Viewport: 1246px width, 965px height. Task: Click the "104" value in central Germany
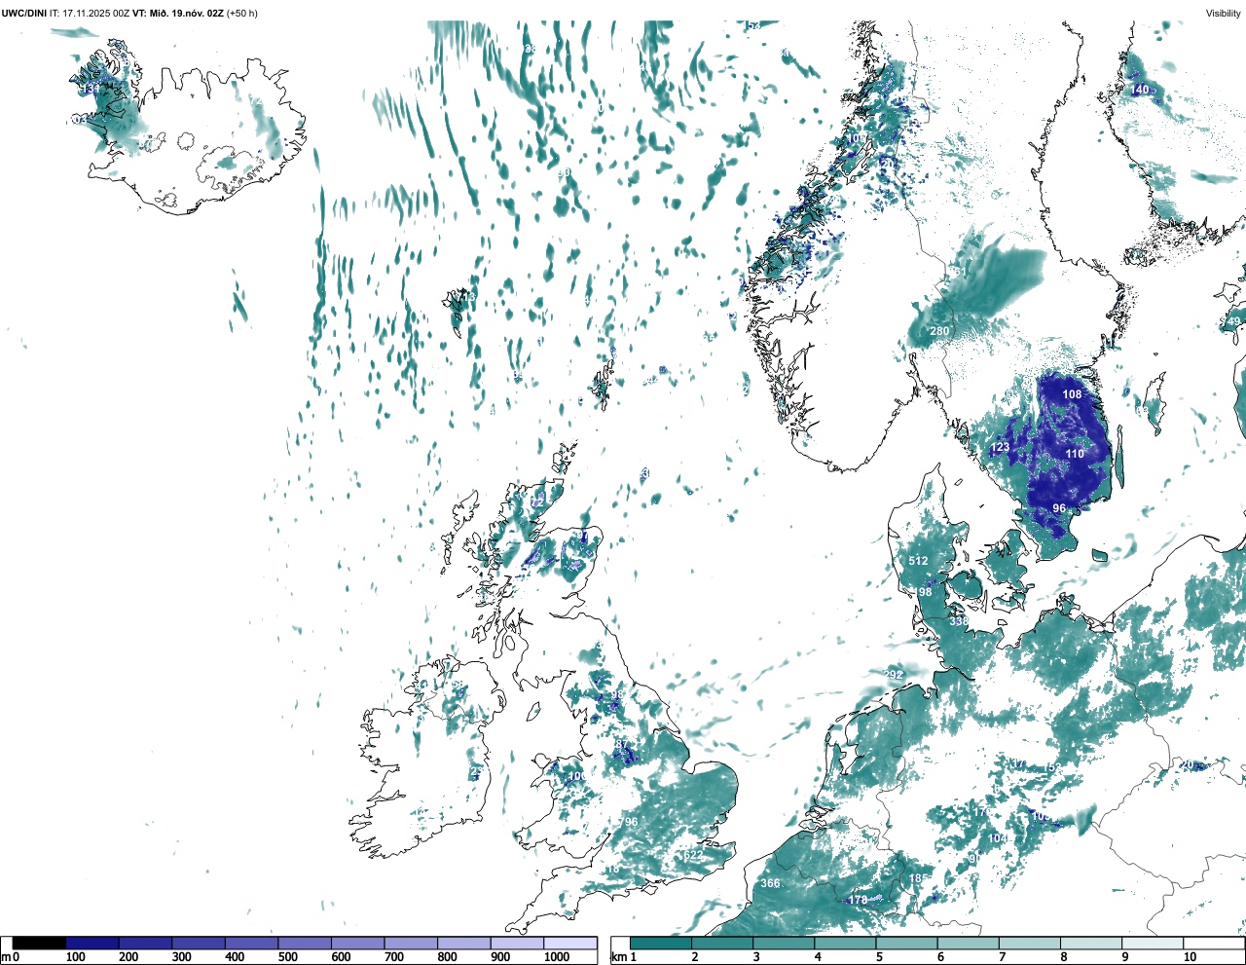pyautogui.click(x=998, y=838)
